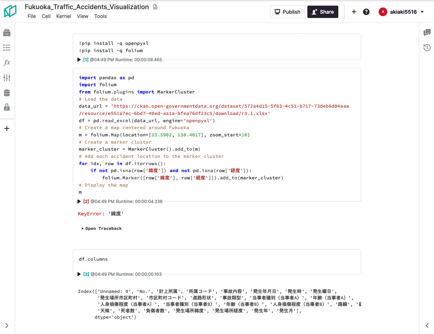Open the Secrets lock panel
Image resolution: width=434 pixels, height=334 pixels.
coord(7,108)
